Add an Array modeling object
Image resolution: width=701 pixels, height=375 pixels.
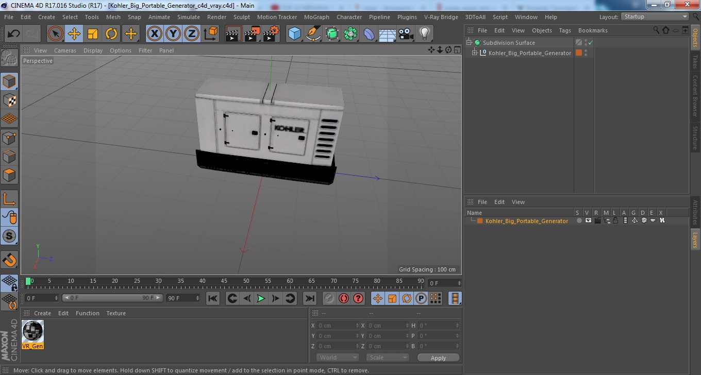pos(350,34)
